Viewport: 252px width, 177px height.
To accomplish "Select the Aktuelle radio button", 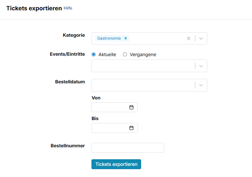I will (x=94, y=54).
